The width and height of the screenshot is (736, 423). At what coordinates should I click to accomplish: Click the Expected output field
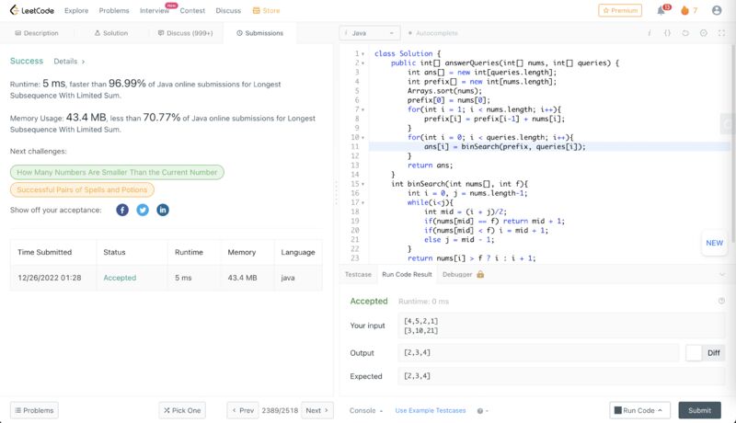pos(561,376)
